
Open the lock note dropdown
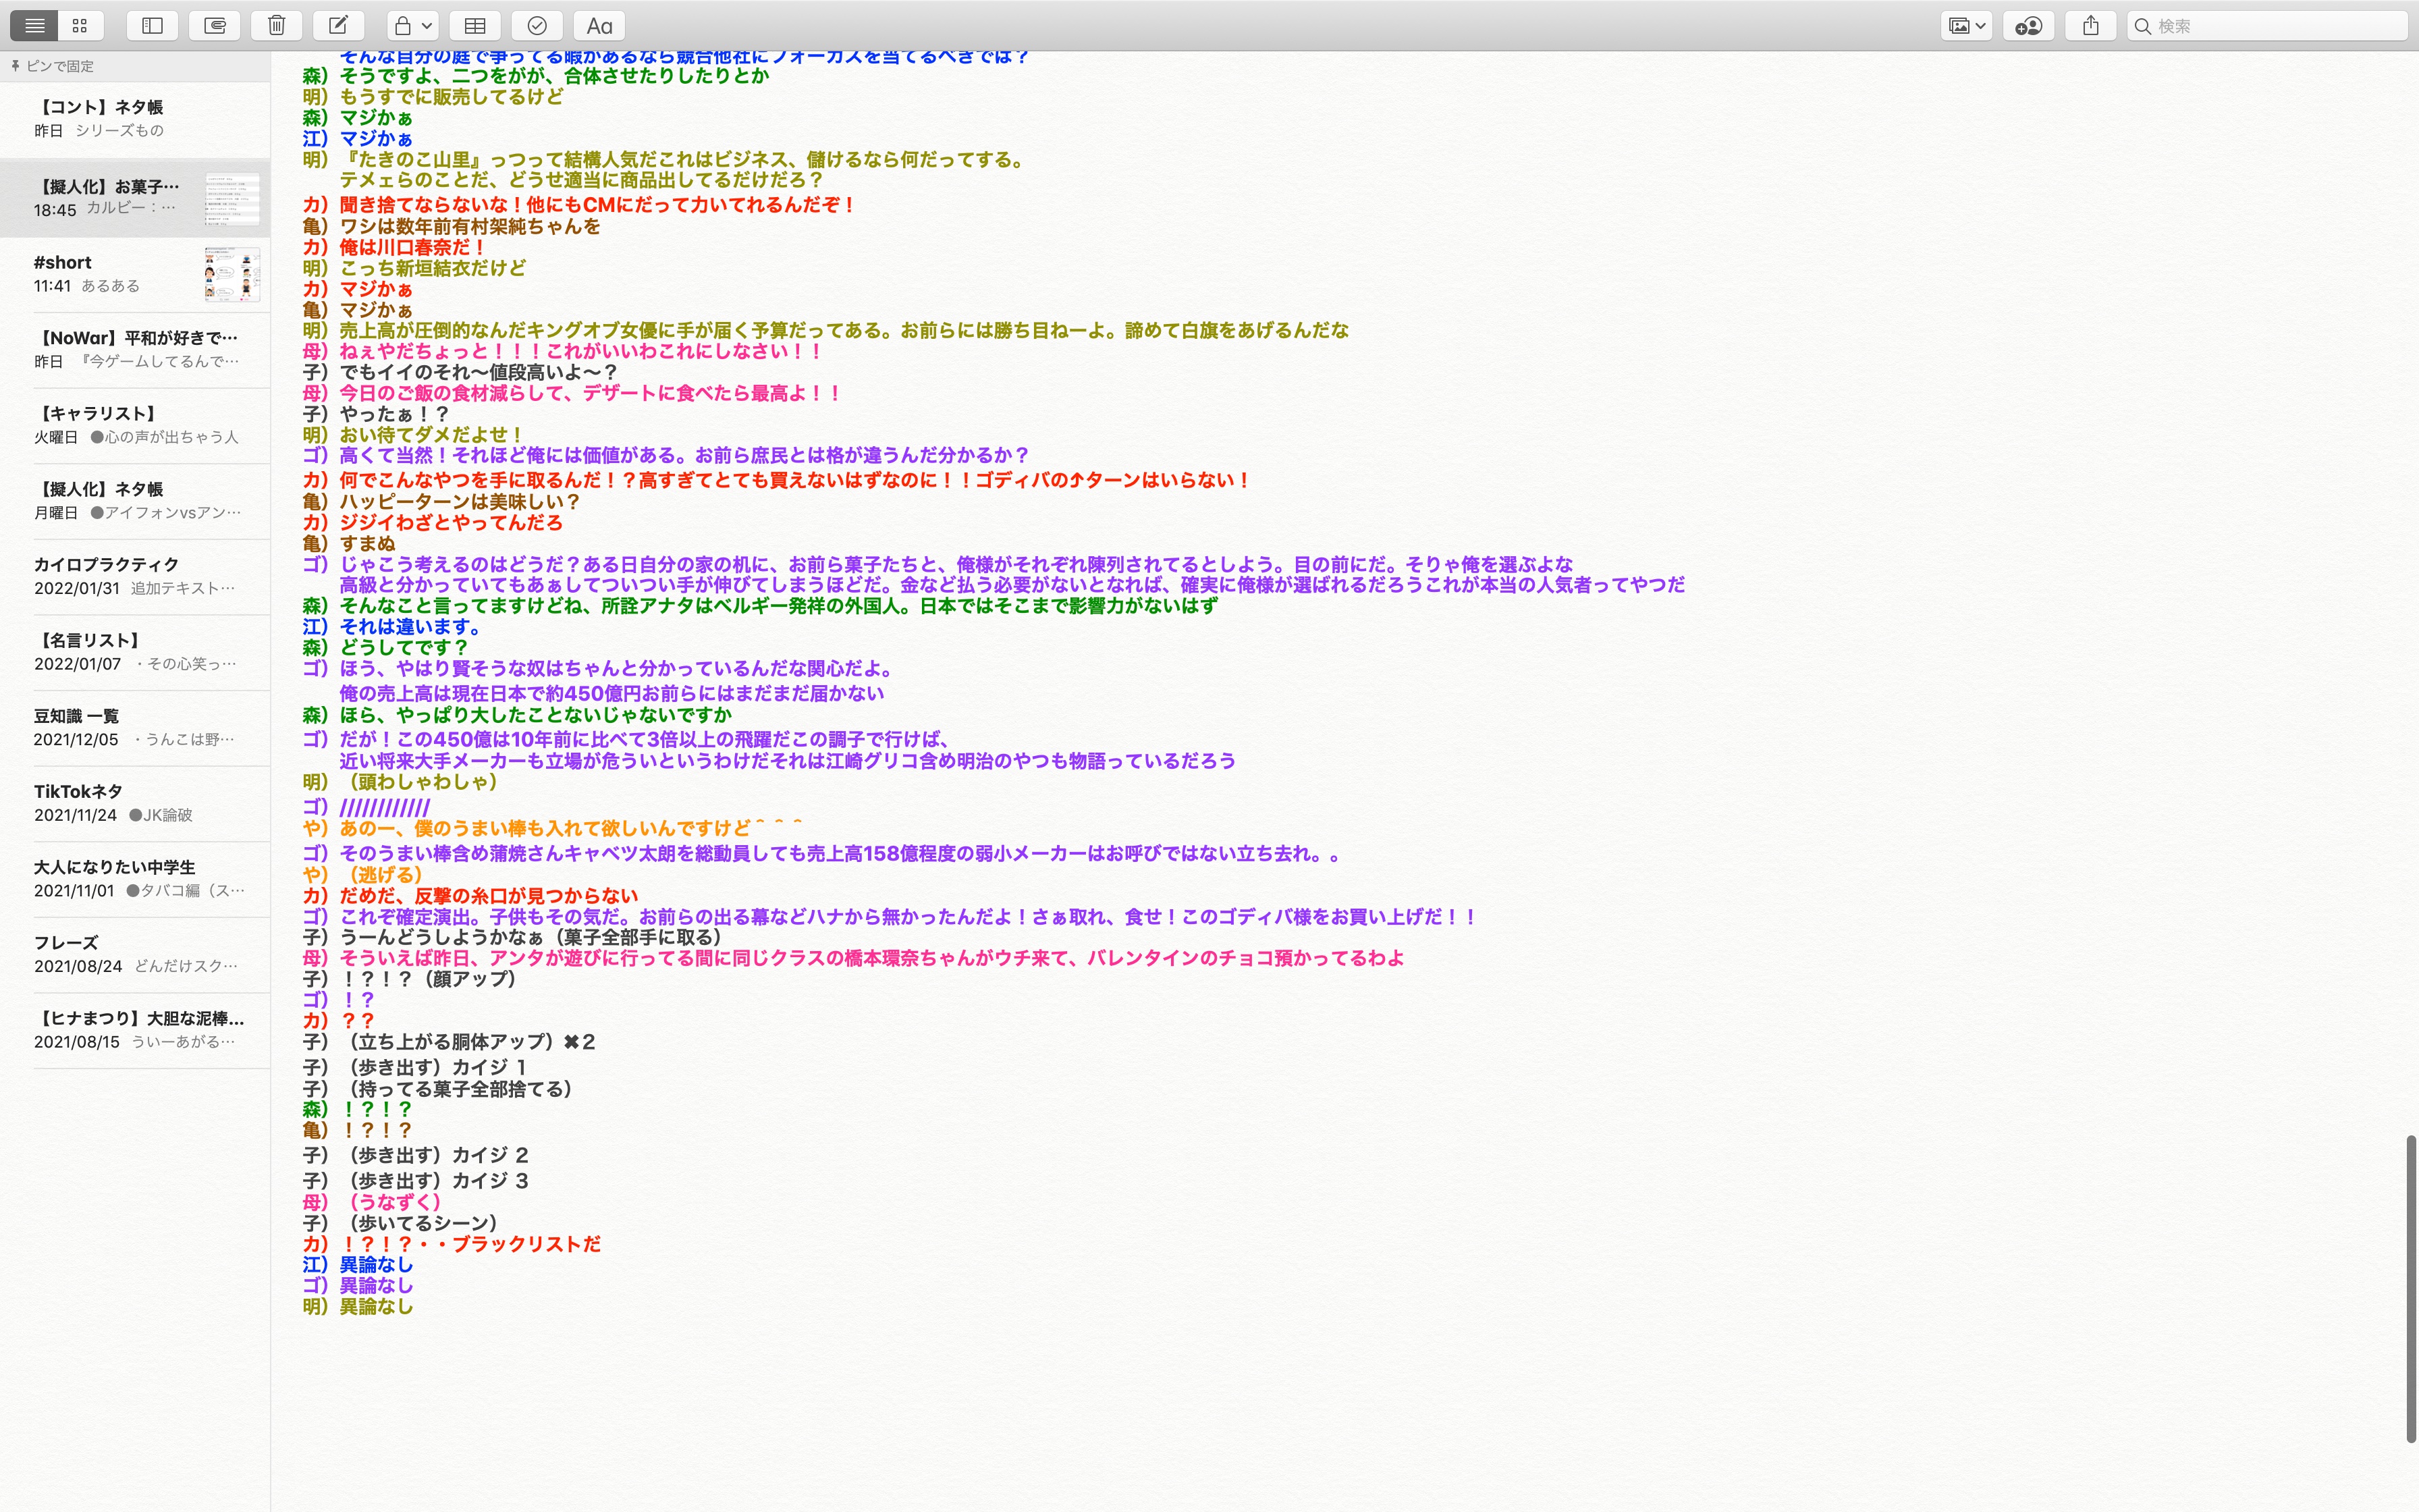coord(413,26)
